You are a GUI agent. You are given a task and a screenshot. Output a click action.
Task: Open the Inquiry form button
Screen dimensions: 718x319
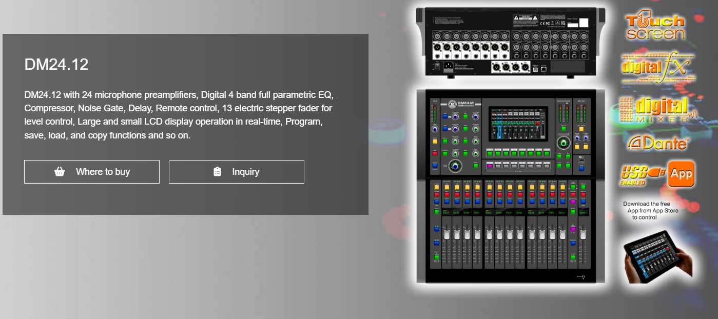pos(236,172)
